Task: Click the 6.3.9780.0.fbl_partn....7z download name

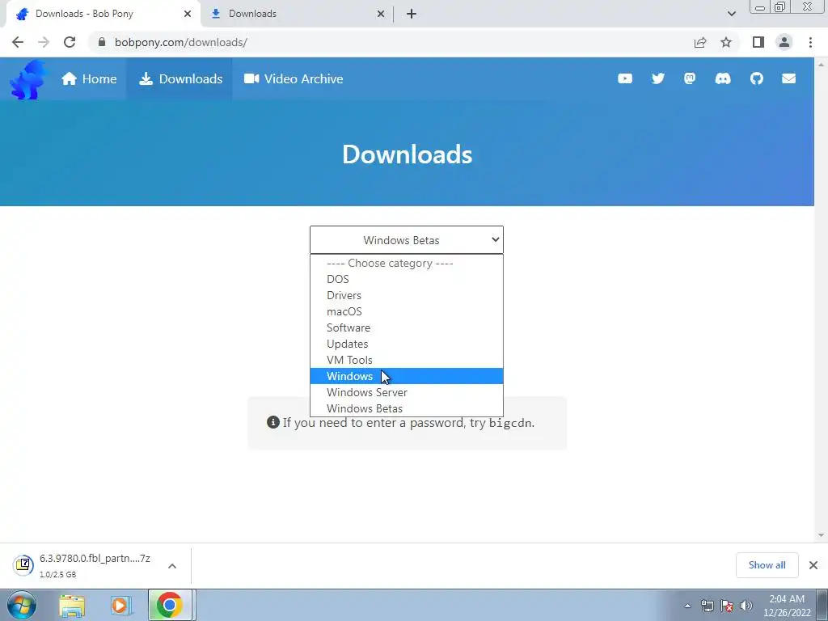Action: coord(95,559)
